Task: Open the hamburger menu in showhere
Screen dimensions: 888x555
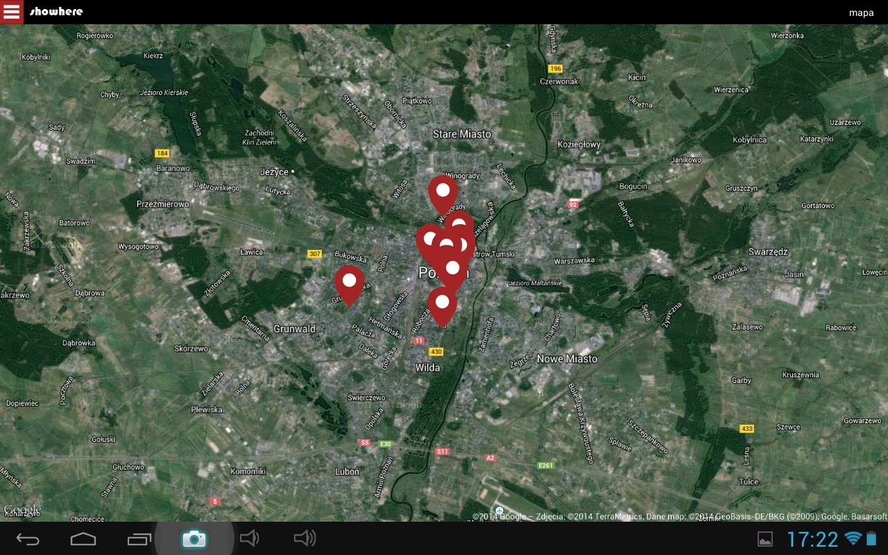Action: pyautogui.click(x=12, y=12)
